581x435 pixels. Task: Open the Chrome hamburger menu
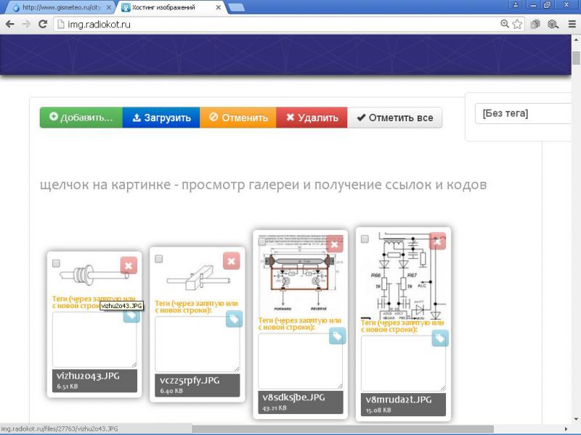coord(570,24)
